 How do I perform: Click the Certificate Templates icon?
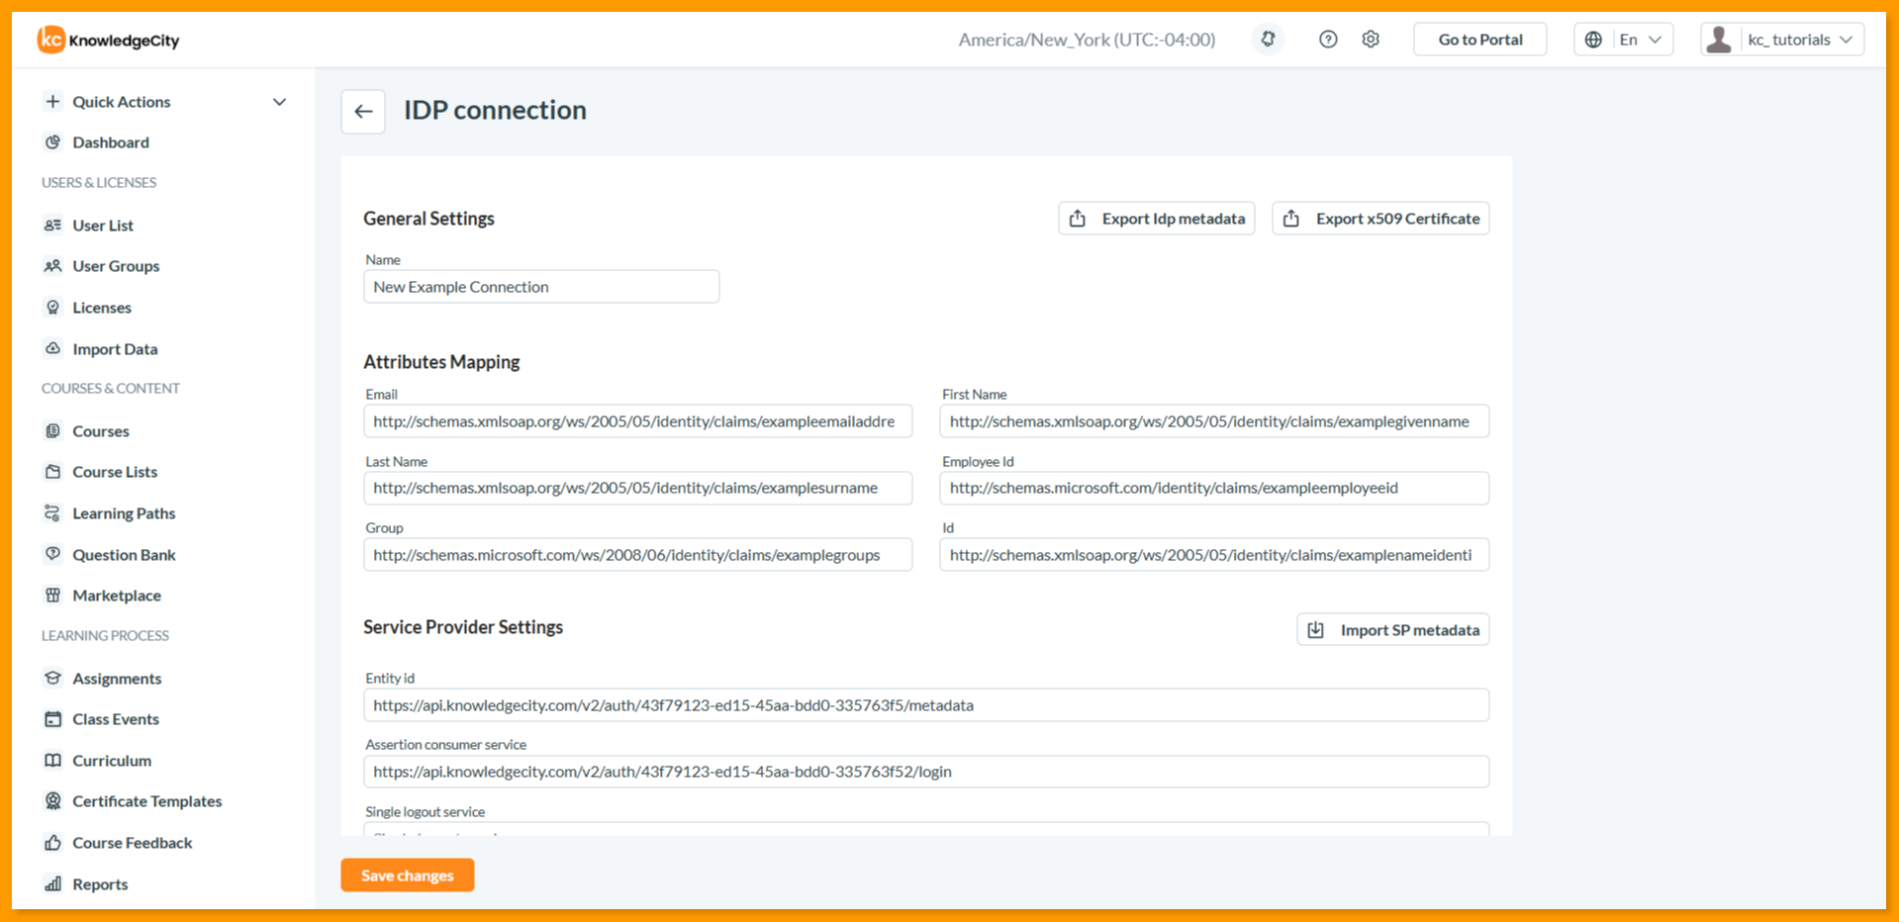tap(53, 801)
